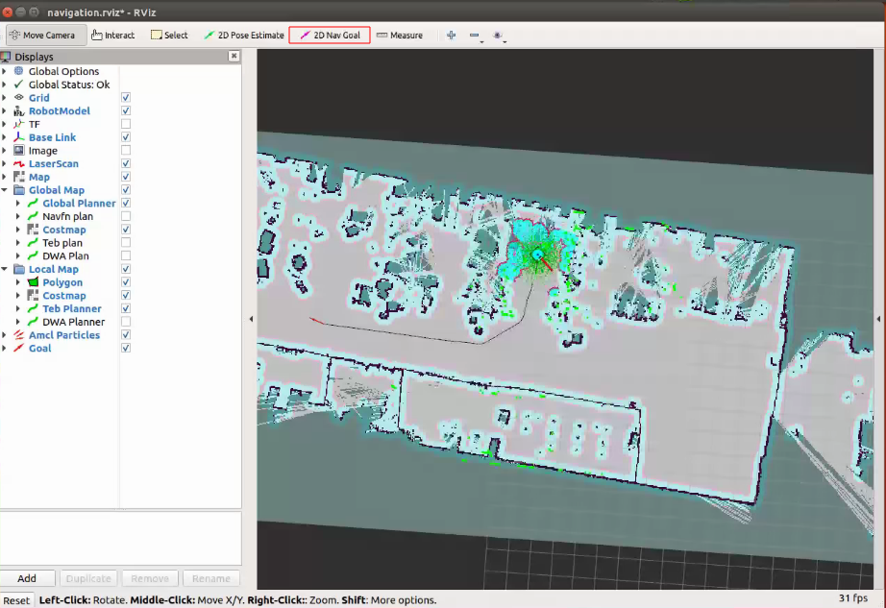Expand the Base Link display

click(5, 137)
